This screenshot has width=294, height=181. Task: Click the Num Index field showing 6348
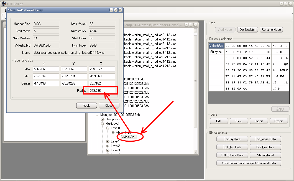(102, 45)
